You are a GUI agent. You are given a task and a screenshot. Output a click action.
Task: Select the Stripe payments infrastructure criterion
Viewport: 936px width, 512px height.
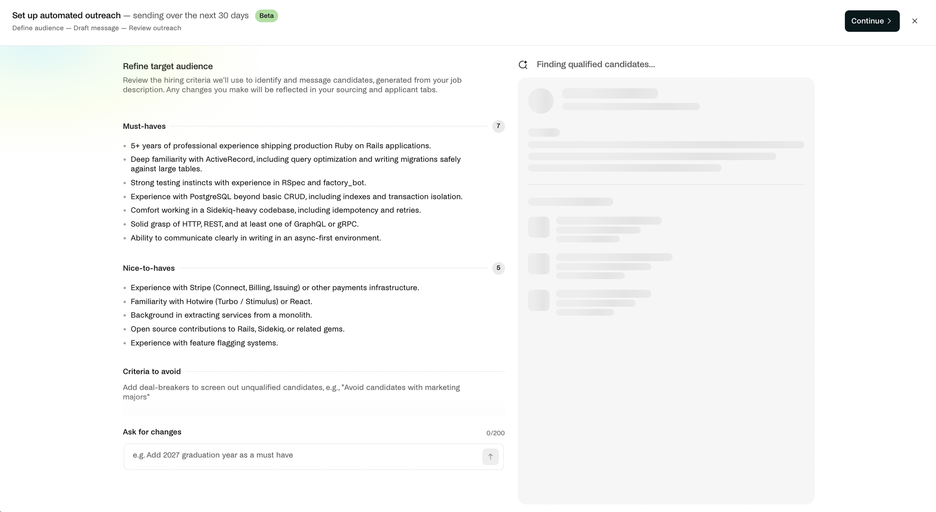pyautogui.click(x=275, y=288)
